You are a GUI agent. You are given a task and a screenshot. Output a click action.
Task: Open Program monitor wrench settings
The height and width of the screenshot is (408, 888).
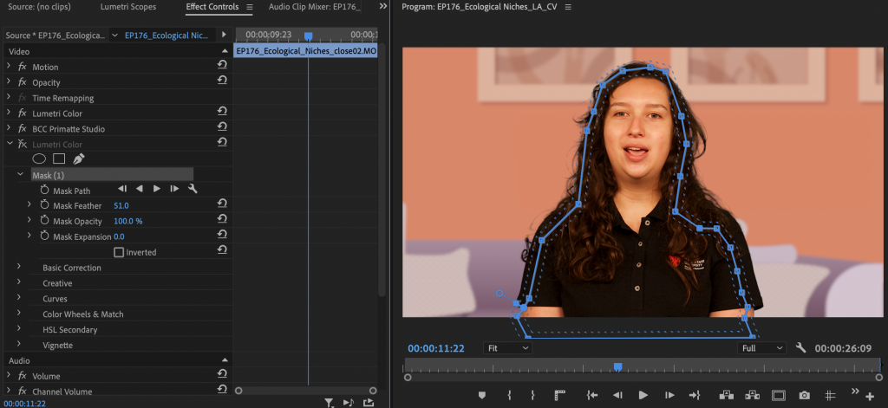[x=800, y=348]
